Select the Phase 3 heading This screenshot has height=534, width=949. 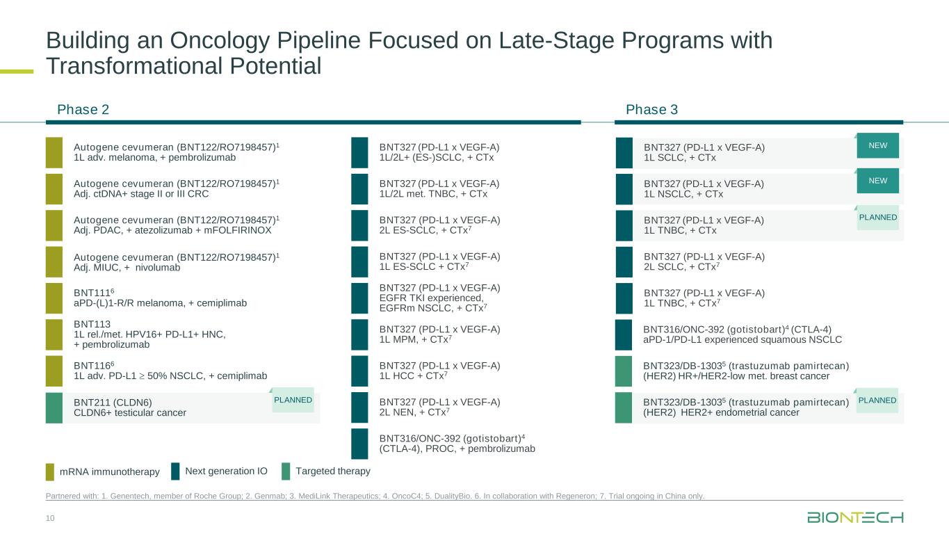pyautogui.click(x=651, y=109)
